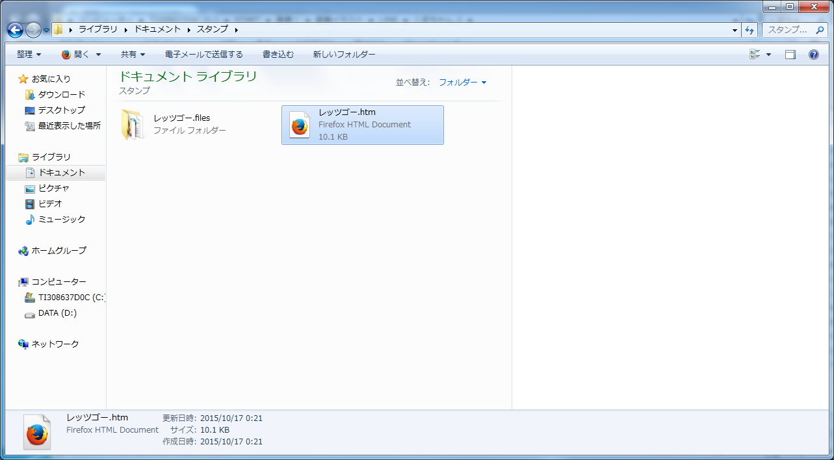Click the レッツゴー.files folder name
The image size is (834, 460).
pos(182,118)
